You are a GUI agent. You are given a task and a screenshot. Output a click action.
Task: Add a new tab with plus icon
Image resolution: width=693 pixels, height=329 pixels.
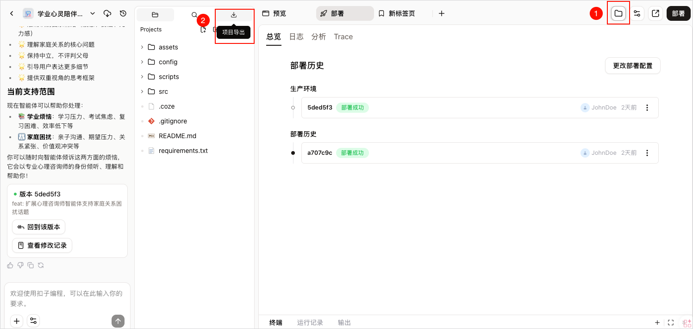(x=441, y=14)
